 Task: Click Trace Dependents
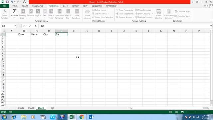pos(124,14)
